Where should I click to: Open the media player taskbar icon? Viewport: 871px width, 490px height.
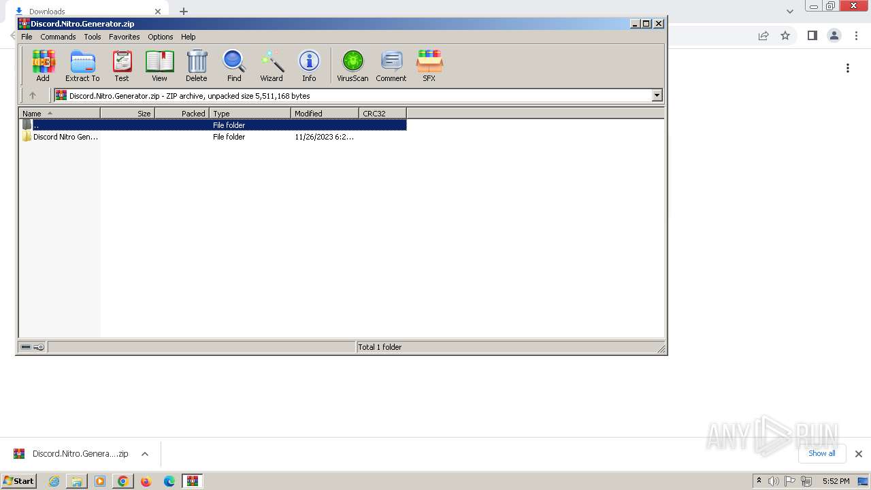tap(100, 481)
